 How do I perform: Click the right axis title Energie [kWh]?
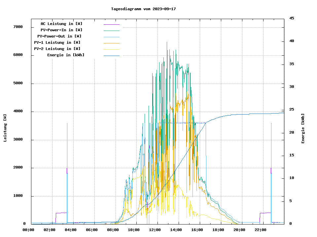point(303,128)
